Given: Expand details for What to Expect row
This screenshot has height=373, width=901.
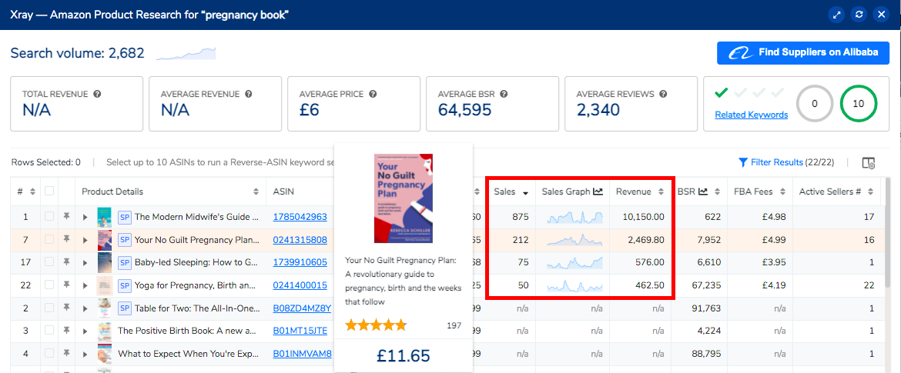Looking at the screenshot, I should (x=85, y=354).
